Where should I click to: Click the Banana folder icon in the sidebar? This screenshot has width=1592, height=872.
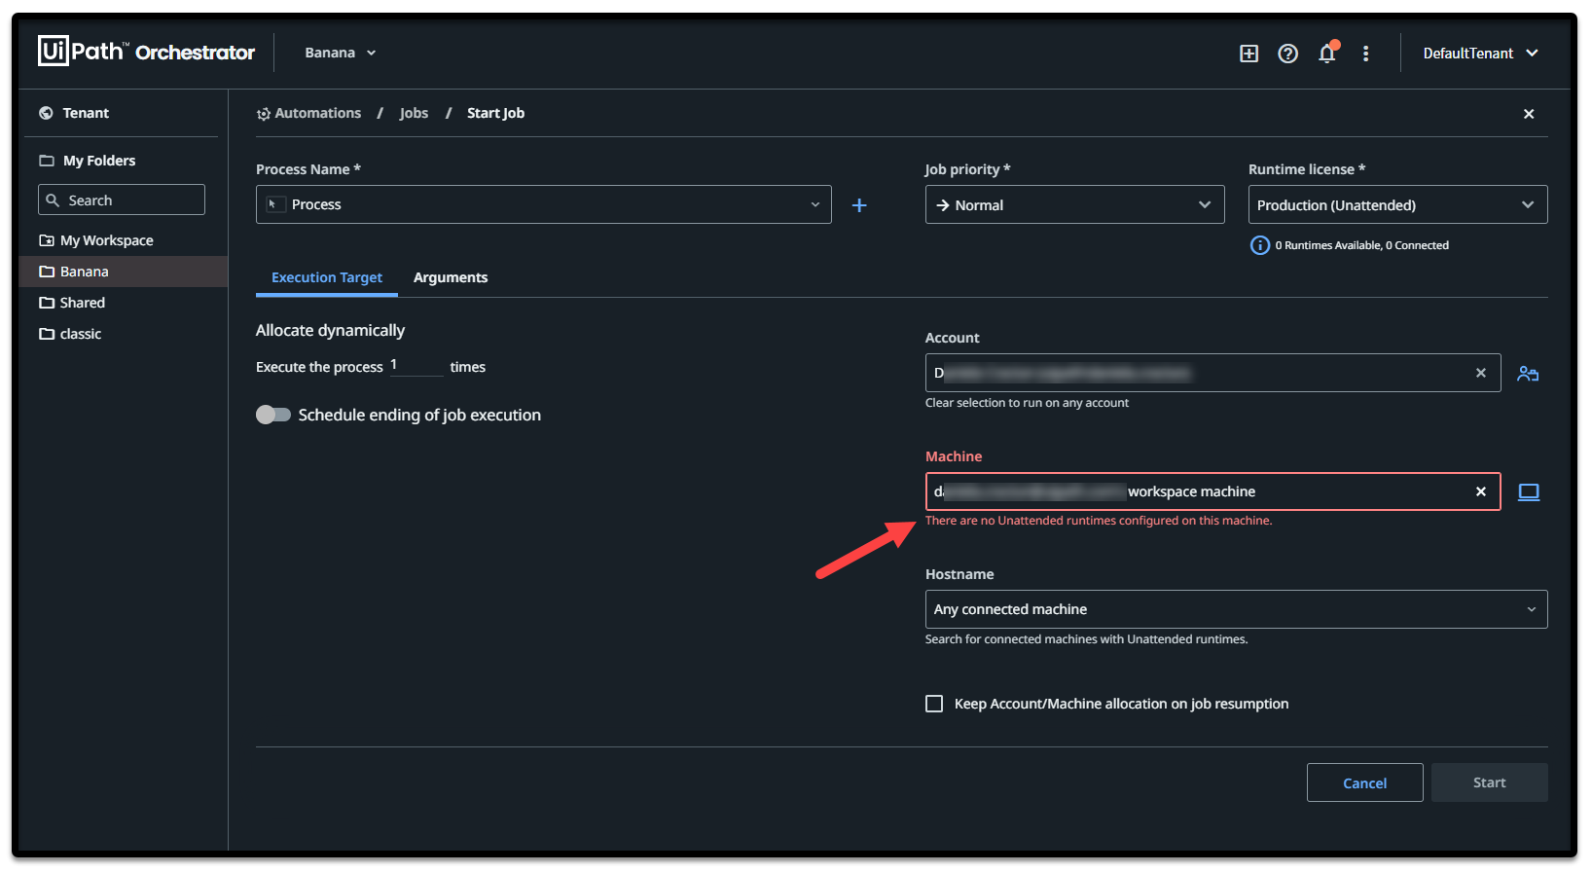[46, 272]
